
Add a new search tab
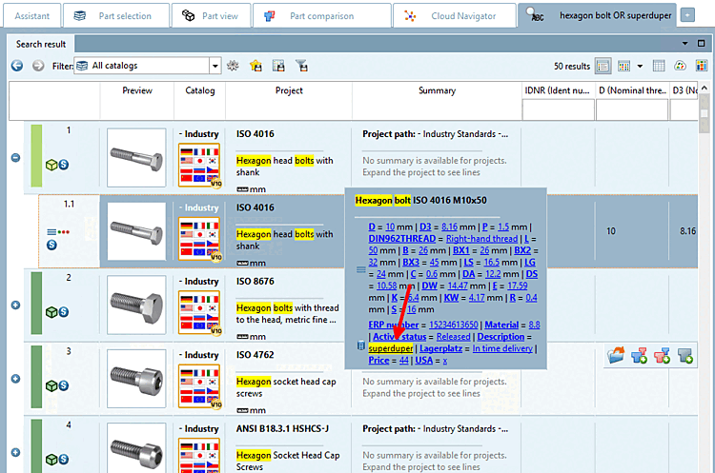click(687, 15)
